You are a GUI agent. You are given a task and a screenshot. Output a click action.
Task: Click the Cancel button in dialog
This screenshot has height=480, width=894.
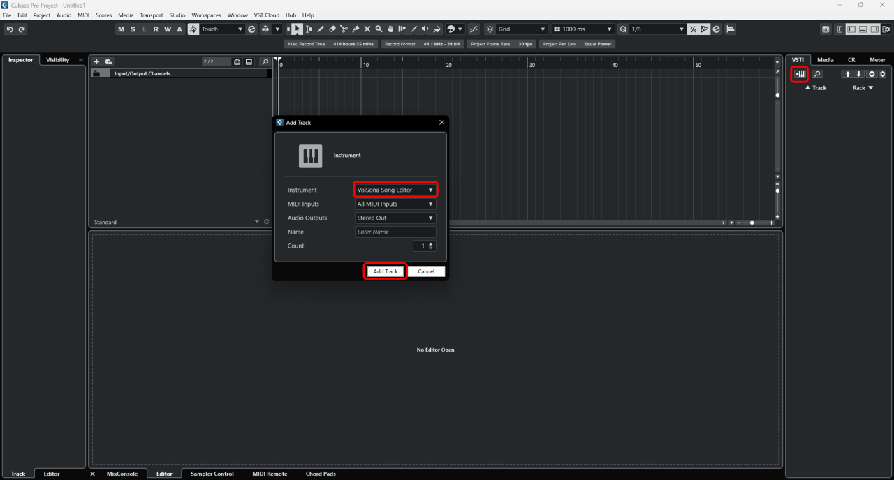[426, 271]
